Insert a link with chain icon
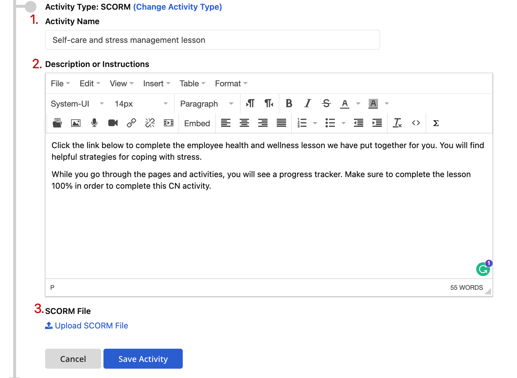The image size is (517, 378). 131,123
